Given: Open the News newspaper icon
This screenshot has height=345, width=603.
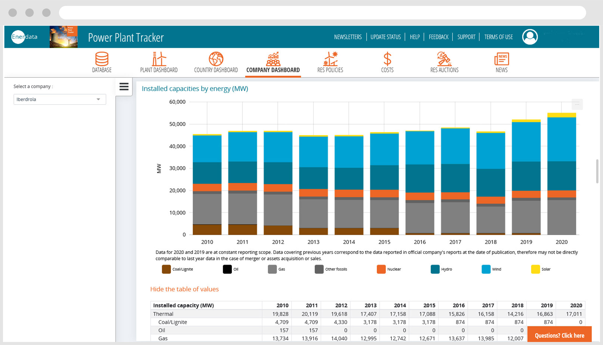Looking at the screenshot, I should pyautogui.click(x=501, y=59).
